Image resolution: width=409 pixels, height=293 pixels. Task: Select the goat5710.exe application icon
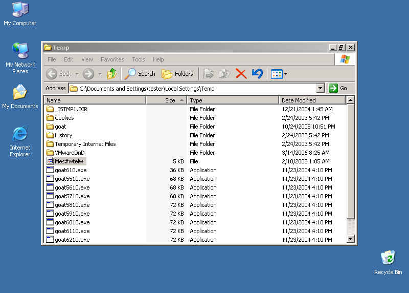pos(50,196)
